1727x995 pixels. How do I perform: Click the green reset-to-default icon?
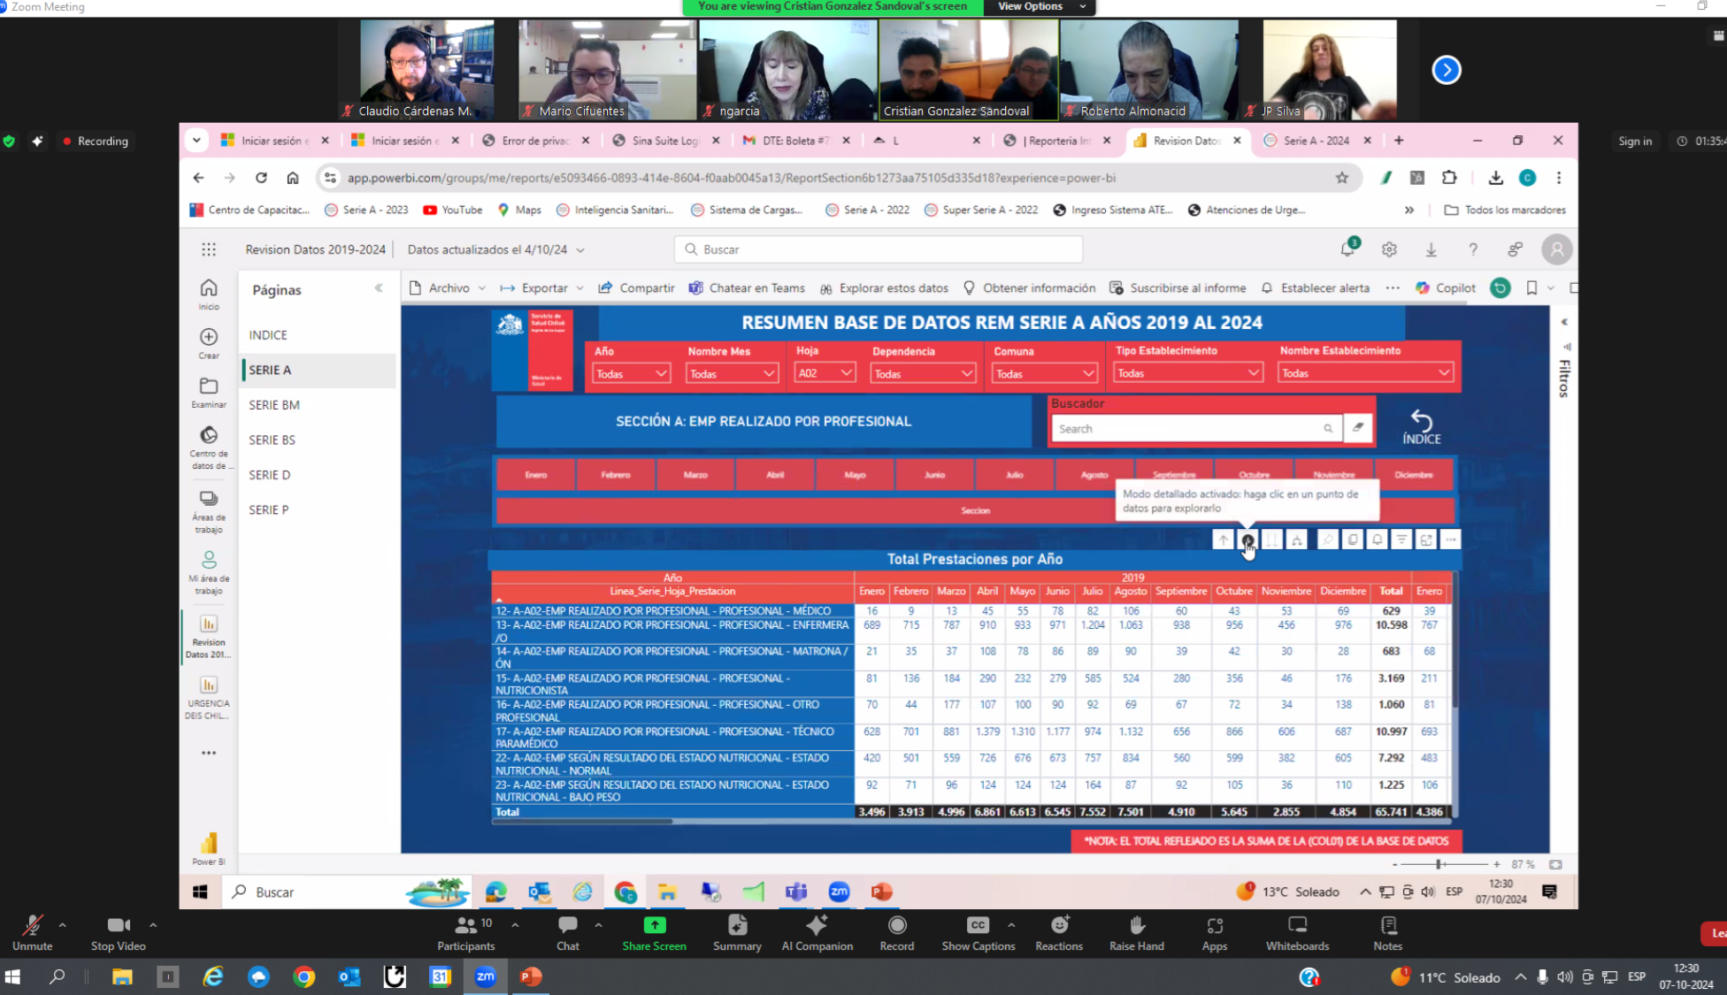coord(1501,287)
